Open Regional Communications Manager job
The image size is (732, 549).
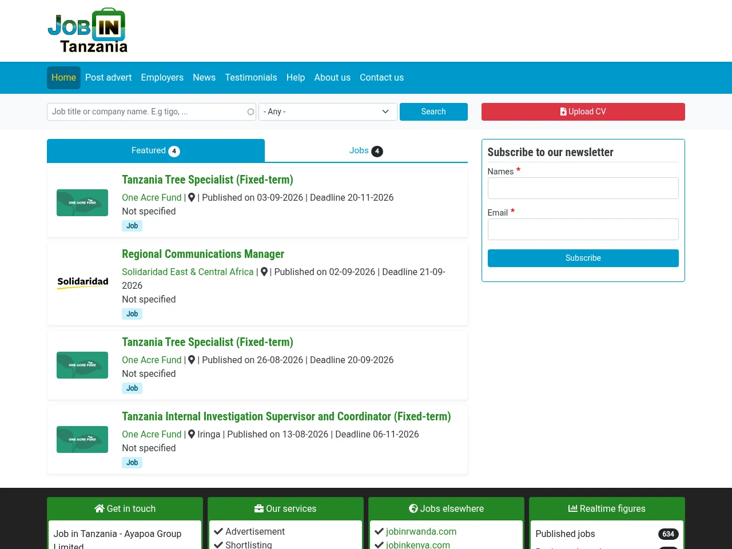[203, 254]
